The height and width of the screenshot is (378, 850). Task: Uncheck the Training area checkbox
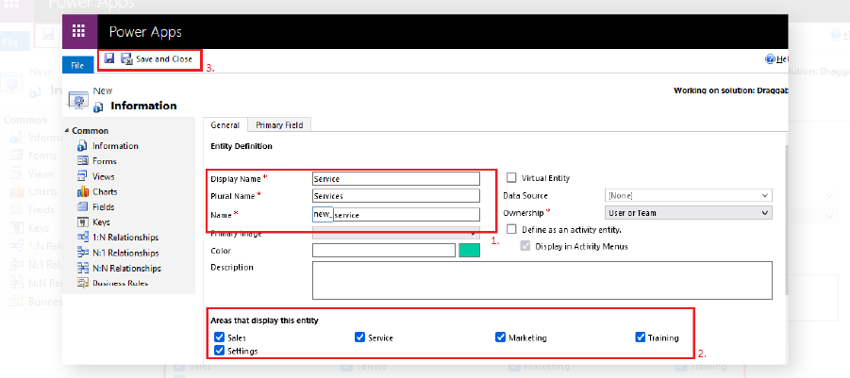click(x=640, y=337)
